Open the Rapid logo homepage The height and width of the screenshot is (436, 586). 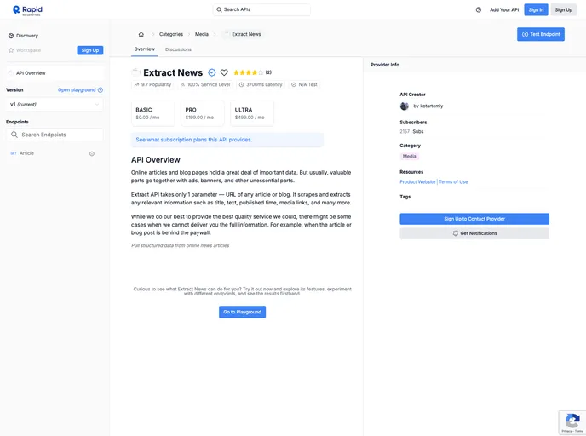pos(27,10)
